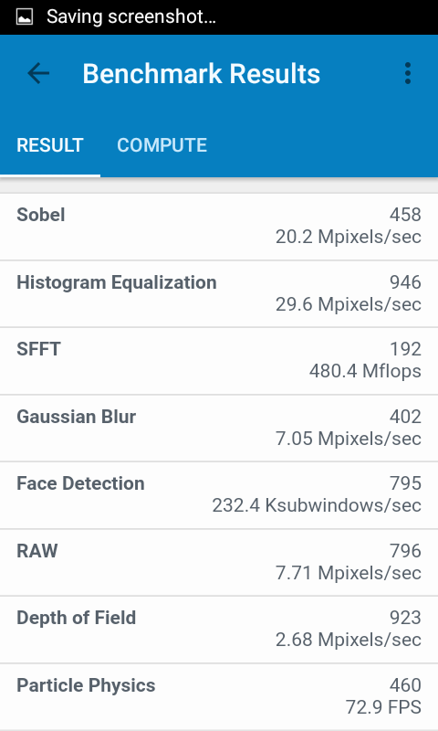Tap the 29.6 Mpixels/sec value

tap(349, 304)
